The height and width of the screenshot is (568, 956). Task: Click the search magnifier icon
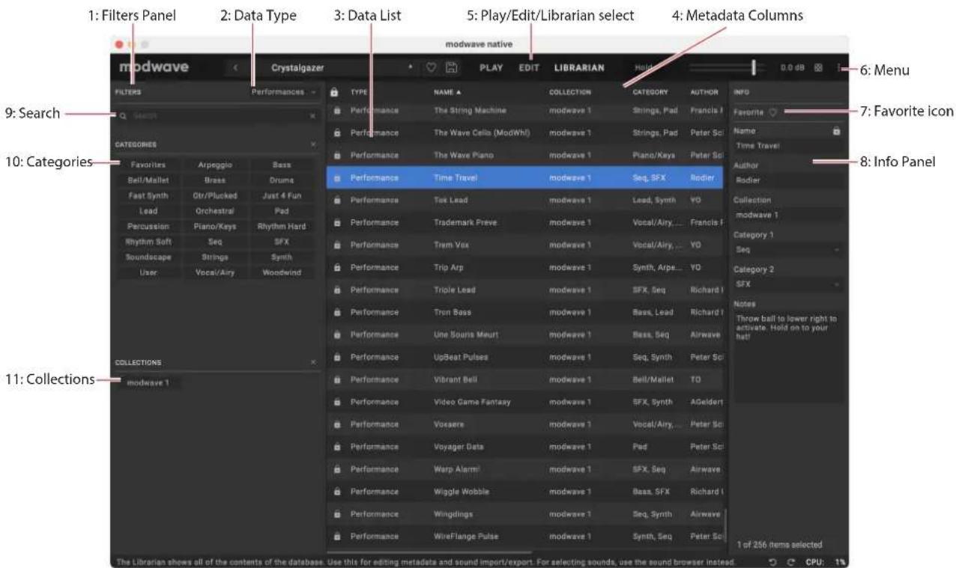point(123,117)
